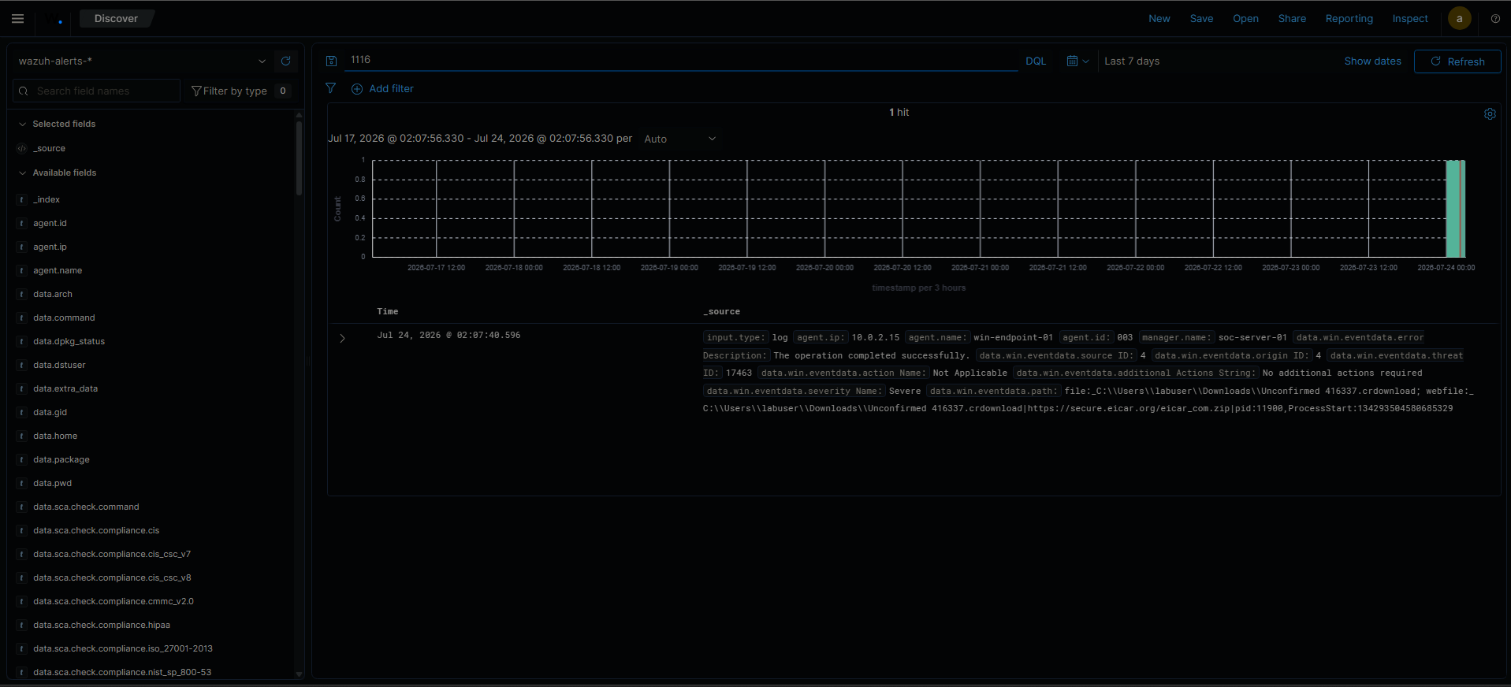This screenshot has width=1511, height=687.
Task: Select the agent.ip field
Action: pyautogui.click(x=50, y=247)
